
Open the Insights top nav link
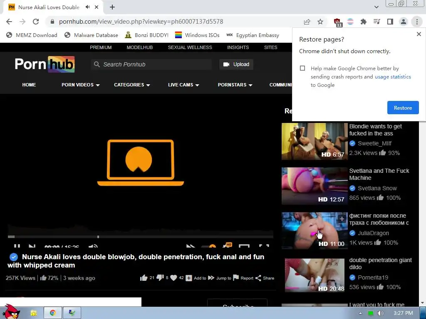238,47
